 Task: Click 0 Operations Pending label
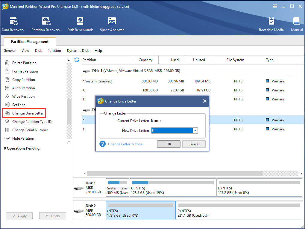click(22, 148)
